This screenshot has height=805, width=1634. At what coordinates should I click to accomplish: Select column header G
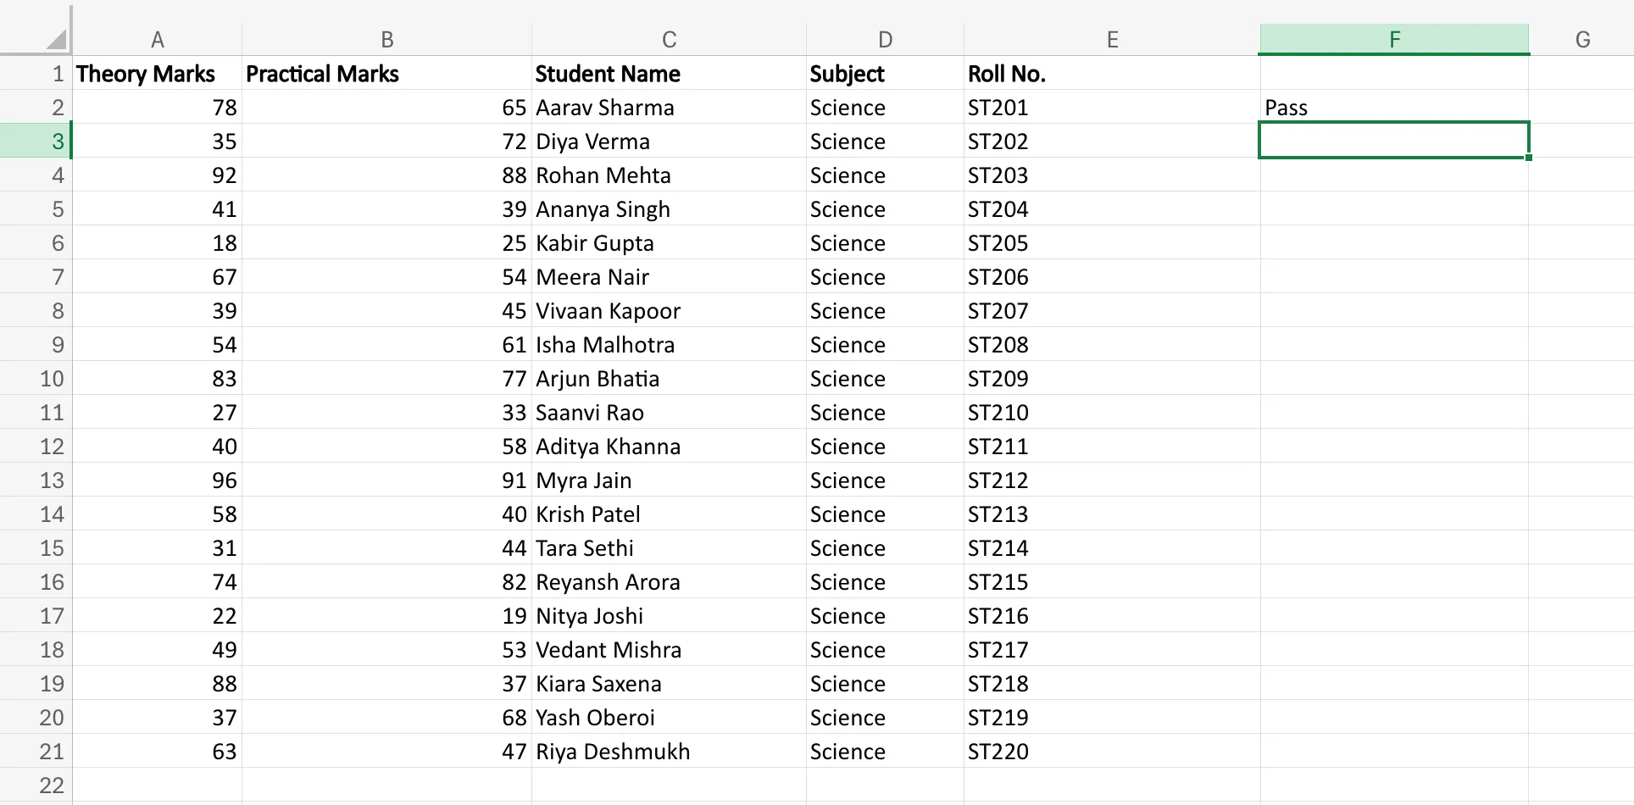coord(1582,38)
